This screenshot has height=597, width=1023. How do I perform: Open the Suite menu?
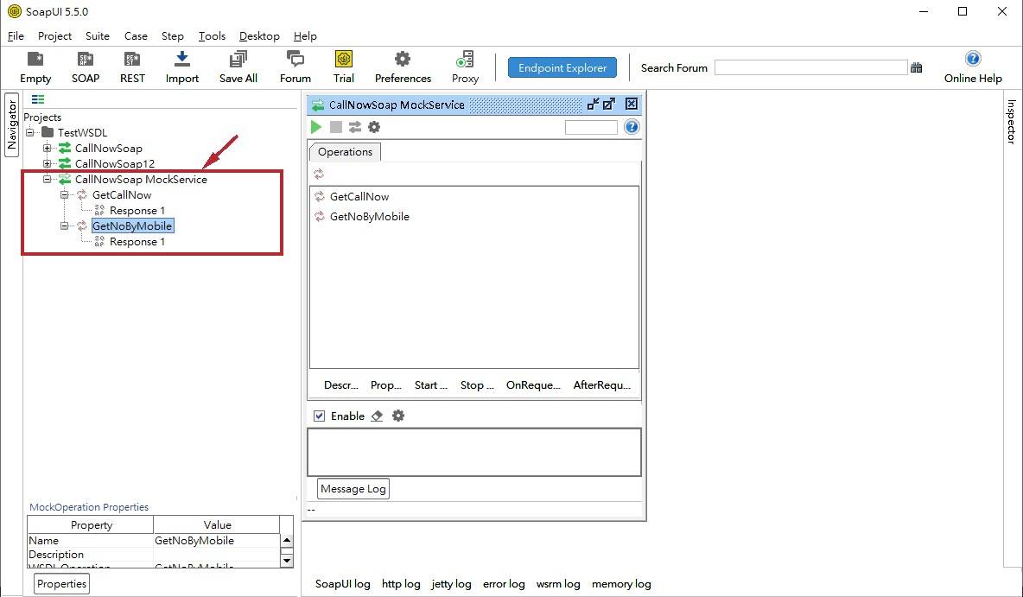pos(98,36)
